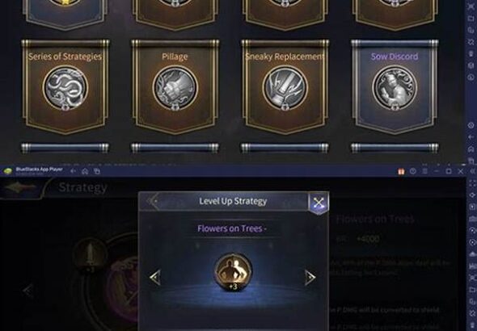Click the Flowers on Trees title label
The image size is (477, 331).
coord(232,228)
